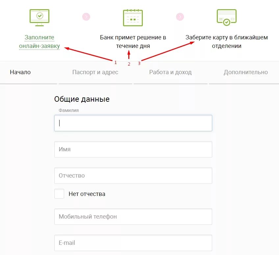279x255 pixels.
Task: Go to the Дополнительно tab
Action: pyautogui.click(x=245, y=72)
